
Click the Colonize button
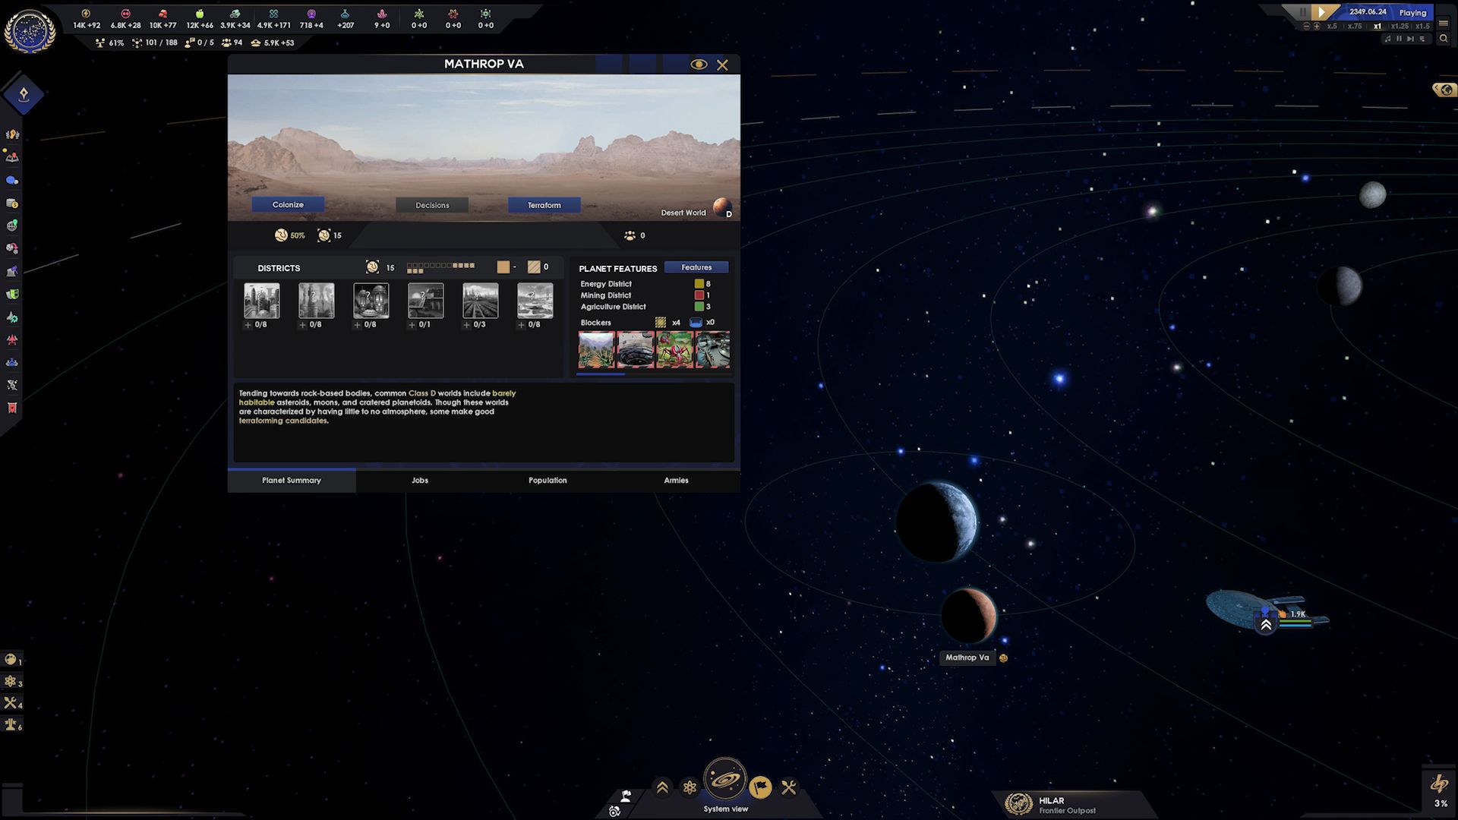(x=287, y=205)
